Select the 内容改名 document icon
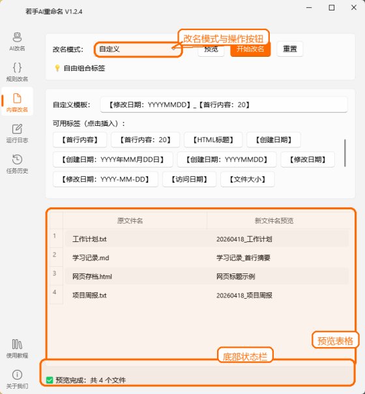 [17, 98]
